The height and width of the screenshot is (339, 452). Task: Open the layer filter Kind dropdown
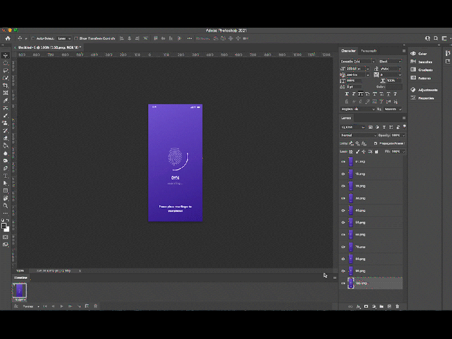353,127
